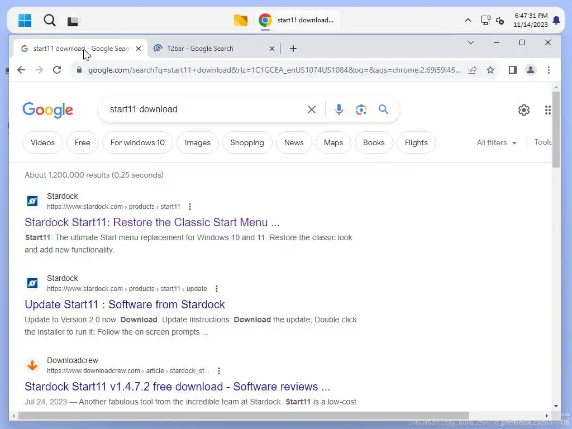Open more options for stardock products start11 result
Viewport: 572px width, 429px height.
tap(190, 207)
